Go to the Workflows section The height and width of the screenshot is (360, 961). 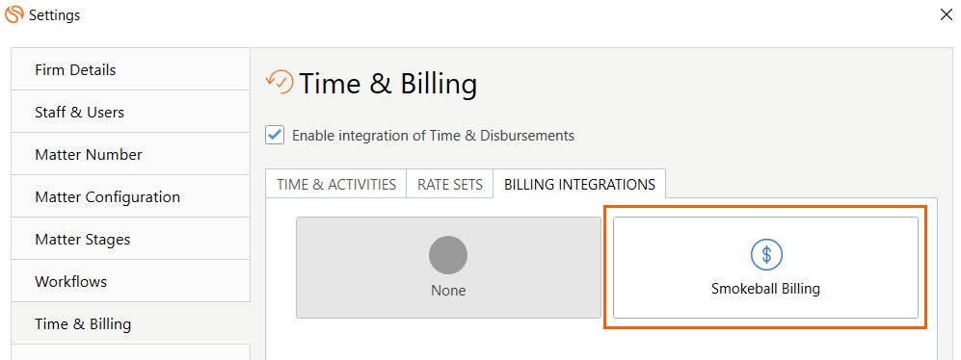coord(130,281)
